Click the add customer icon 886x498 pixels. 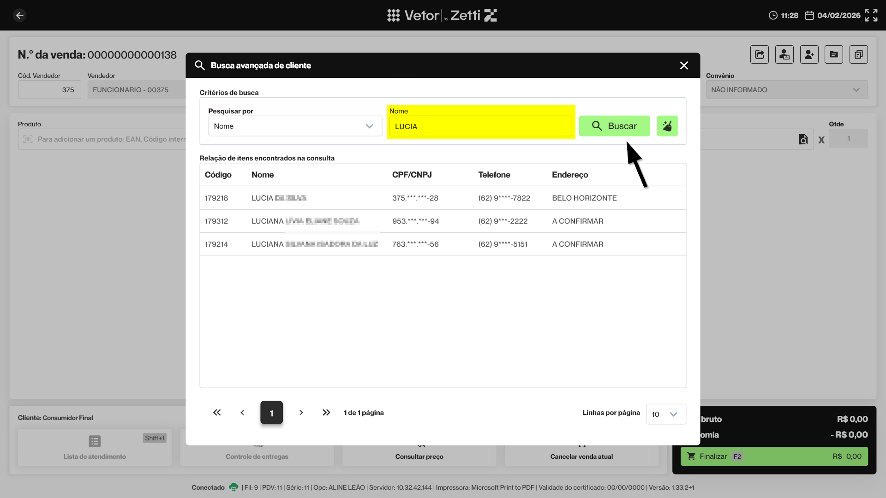tap(809, 54)
